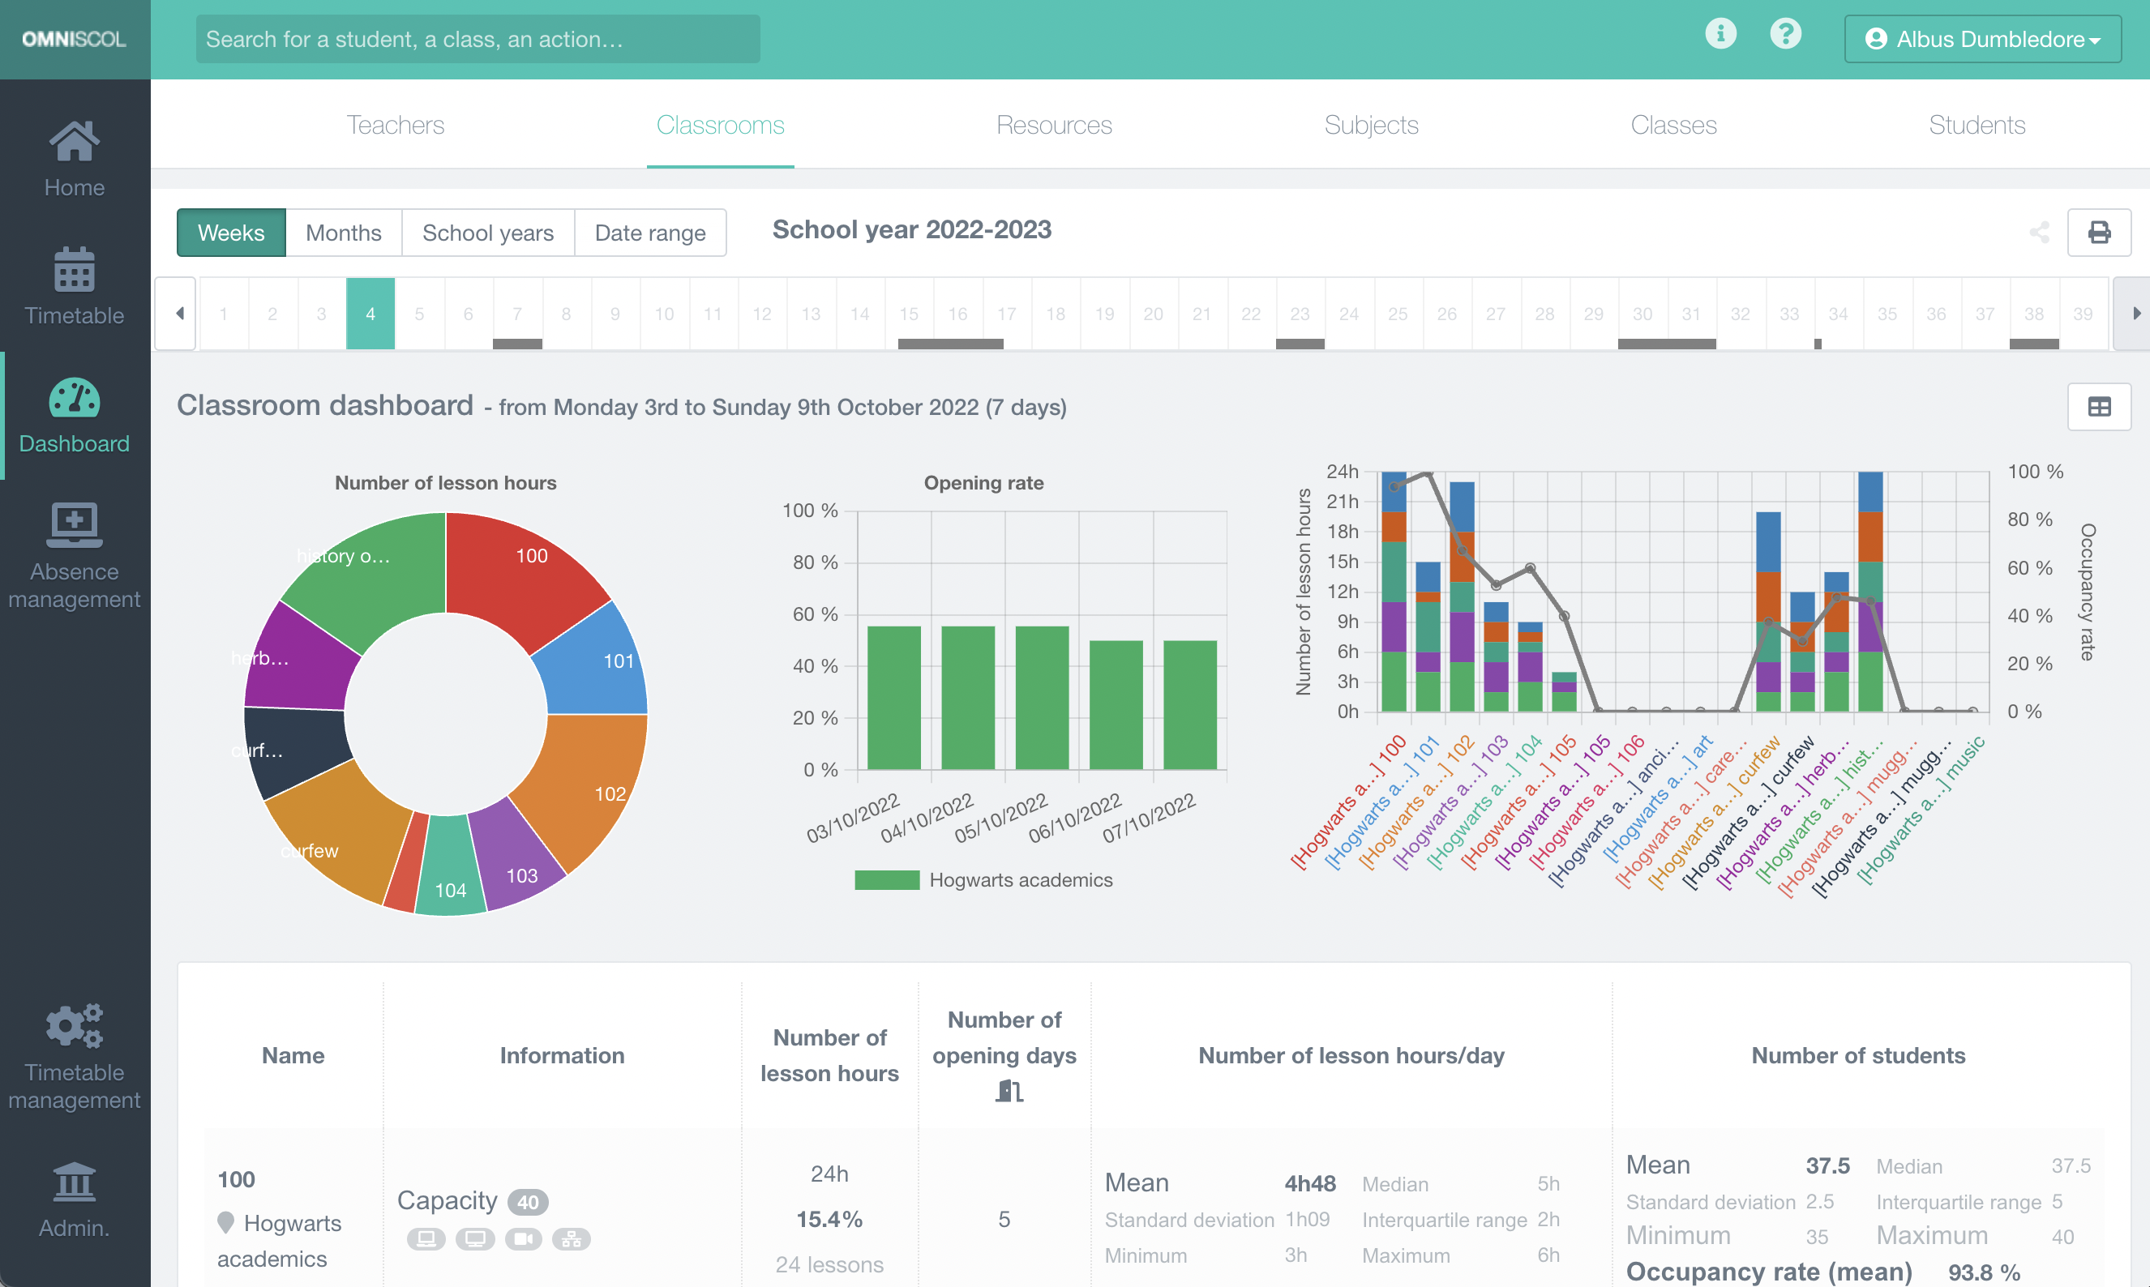Switch the period view to Months

coord(343,233)
